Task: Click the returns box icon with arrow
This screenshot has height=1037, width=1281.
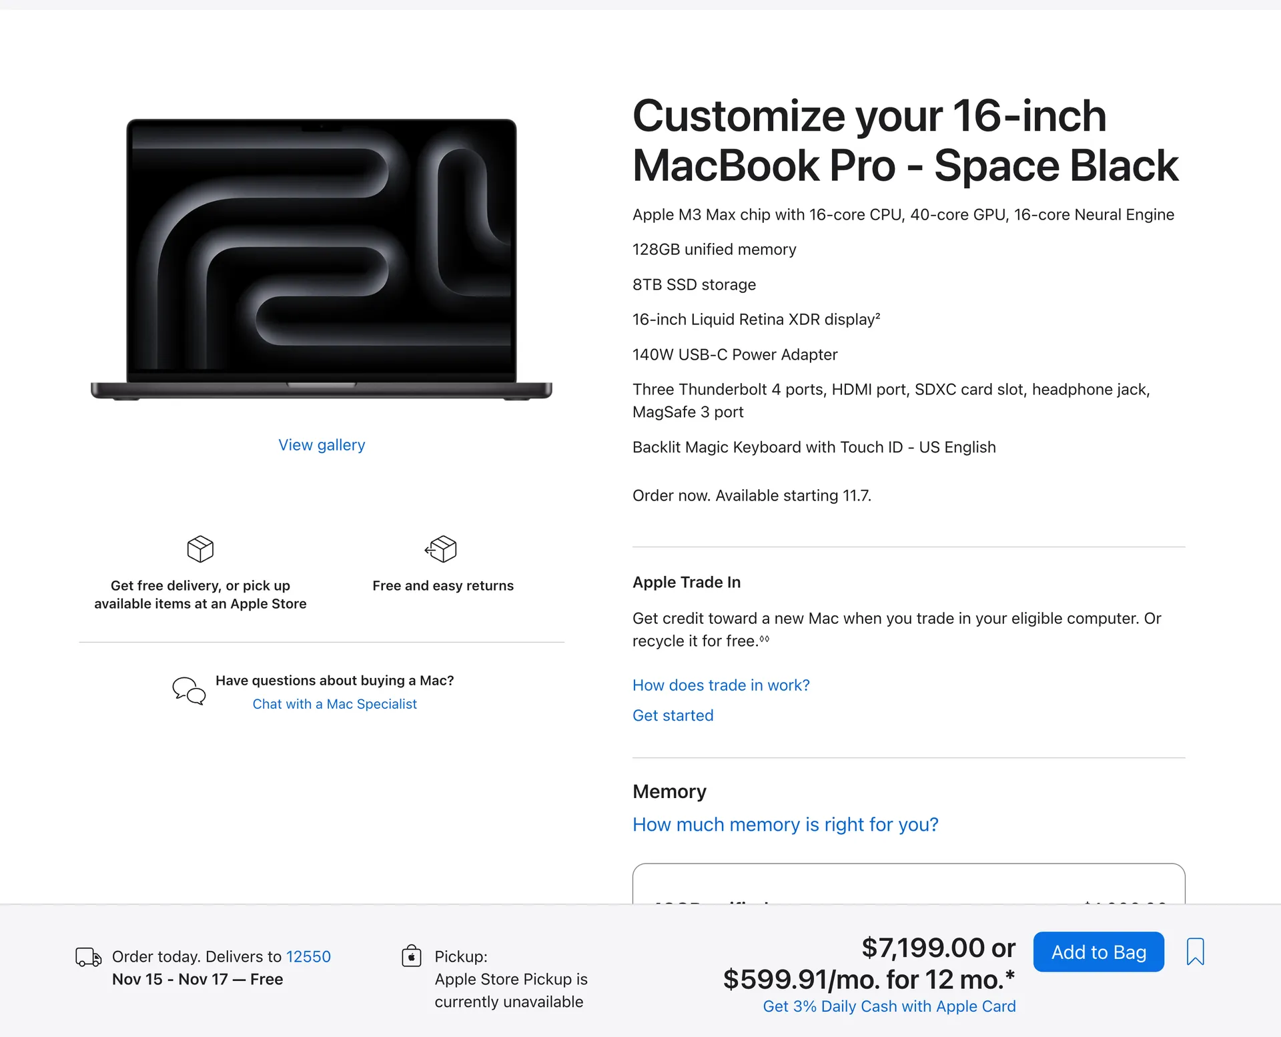Action: point(441,549)
